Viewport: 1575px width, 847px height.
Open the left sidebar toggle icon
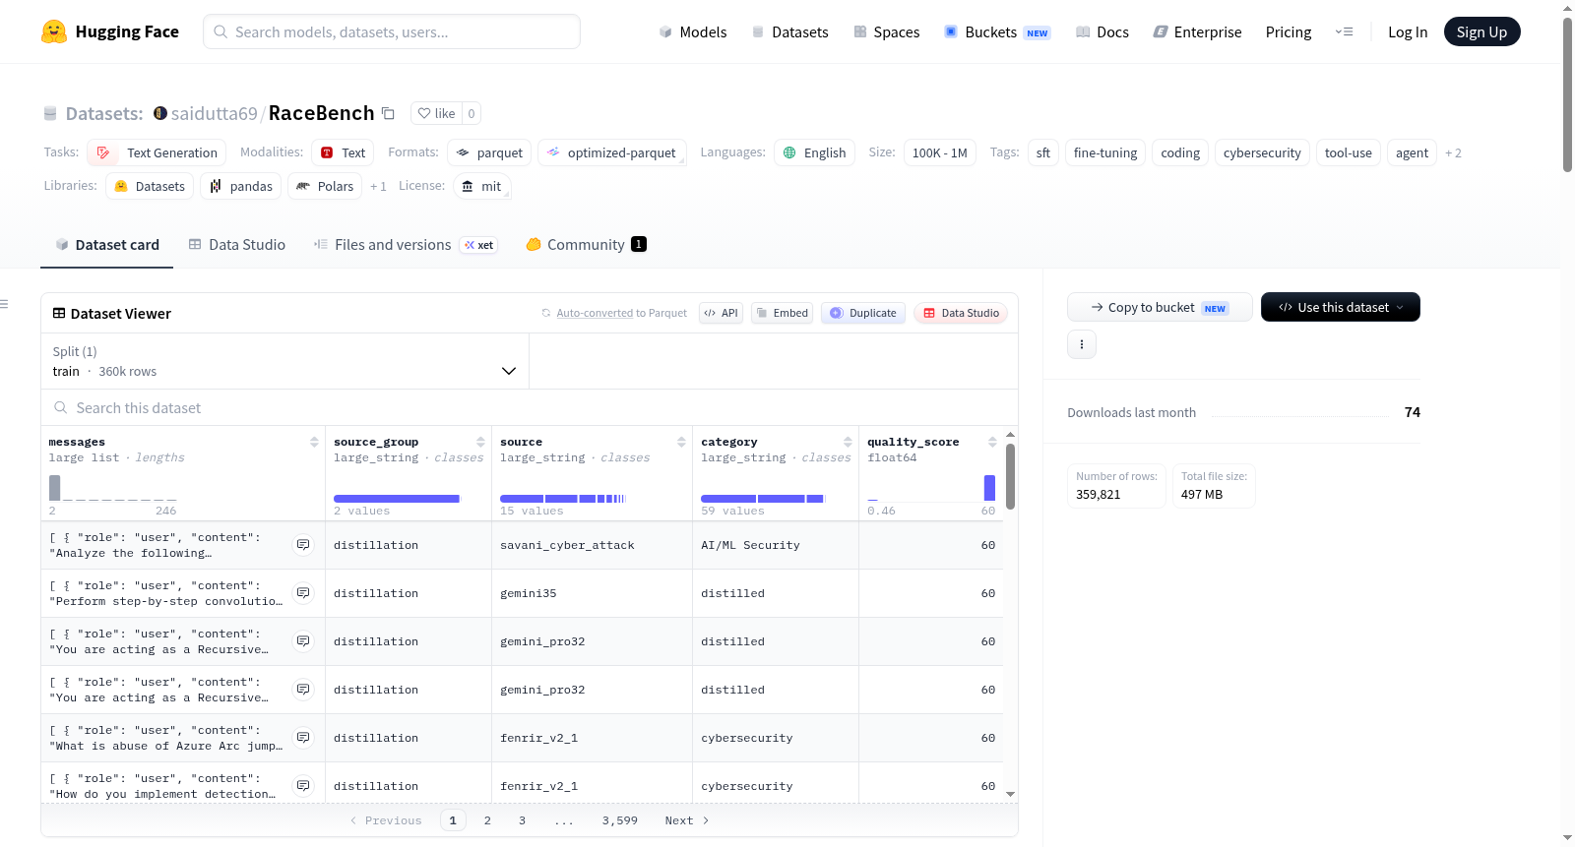coord(4,304)
